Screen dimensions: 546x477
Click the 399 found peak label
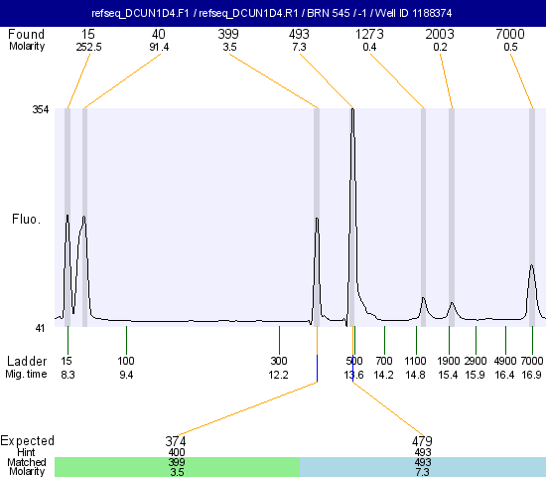[x=228, y=34]
